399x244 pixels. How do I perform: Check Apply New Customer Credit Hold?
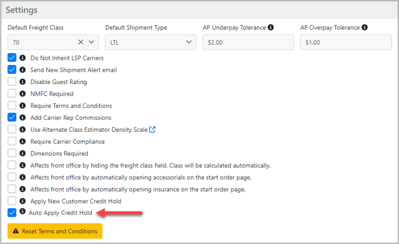(12, 201)
